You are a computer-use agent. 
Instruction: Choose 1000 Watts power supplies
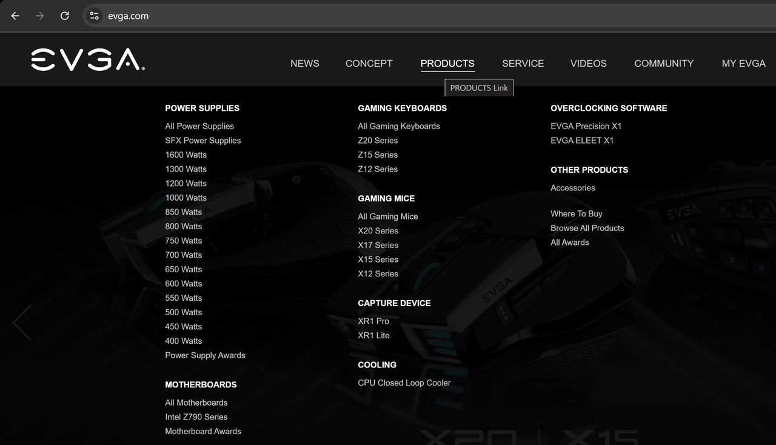[x=186, y=198]
